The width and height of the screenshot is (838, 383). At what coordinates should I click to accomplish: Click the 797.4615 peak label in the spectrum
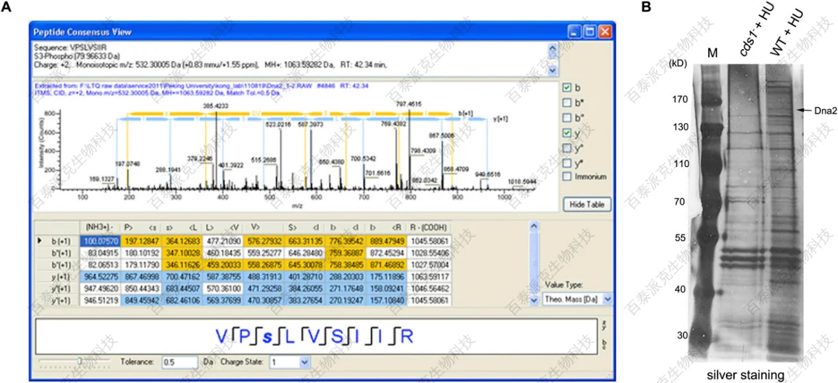click(409, 104)
